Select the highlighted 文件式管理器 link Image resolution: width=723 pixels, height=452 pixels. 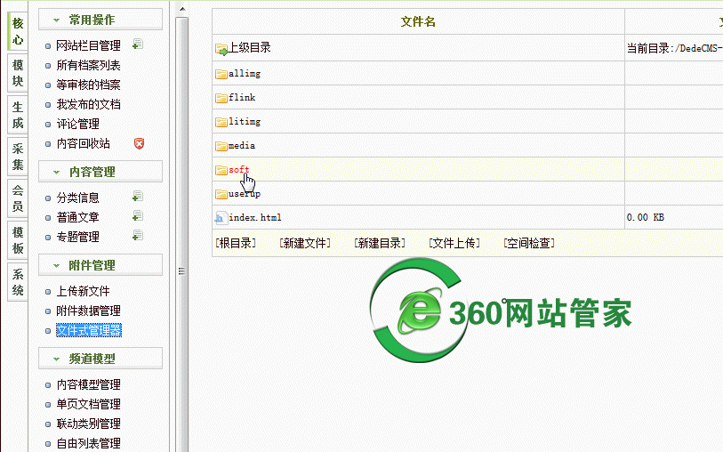tap(89, 330)
